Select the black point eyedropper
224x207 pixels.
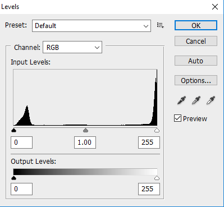tap(181, 100)
